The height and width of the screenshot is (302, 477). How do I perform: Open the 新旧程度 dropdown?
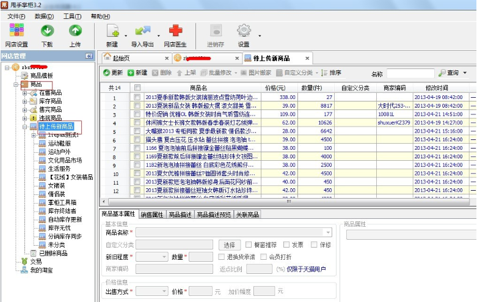152,257
